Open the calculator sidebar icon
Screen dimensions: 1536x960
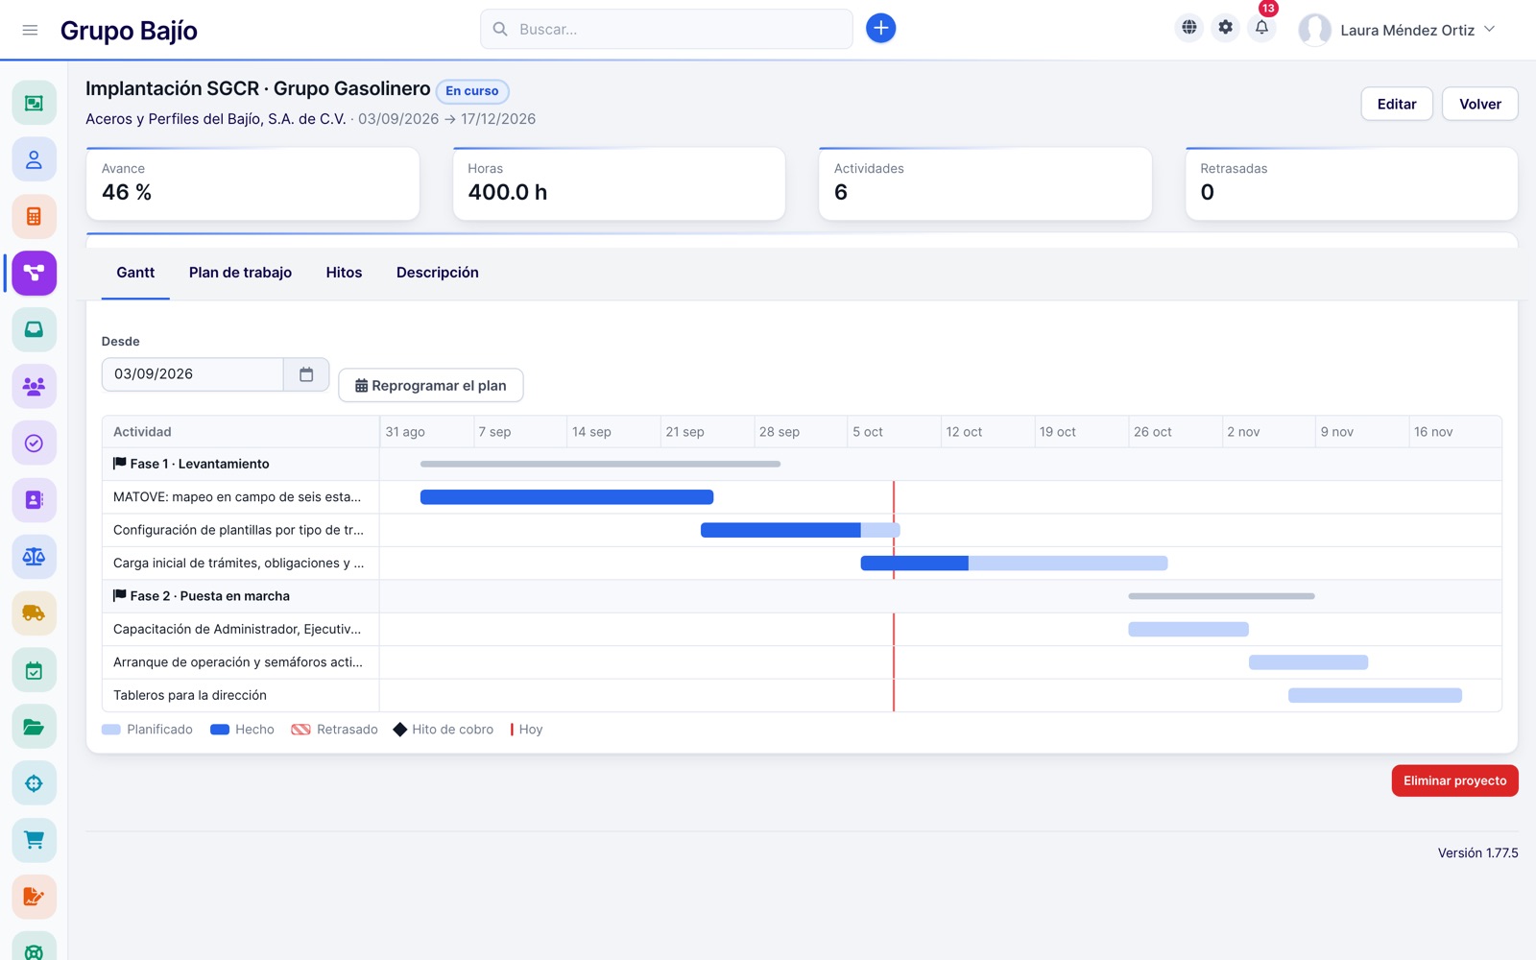coord(34,216)
